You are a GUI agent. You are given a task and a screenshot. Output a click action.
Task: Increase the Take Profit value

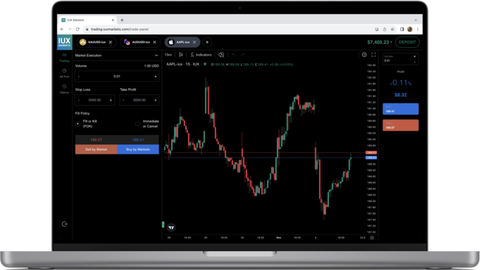[x=155, y=100]
